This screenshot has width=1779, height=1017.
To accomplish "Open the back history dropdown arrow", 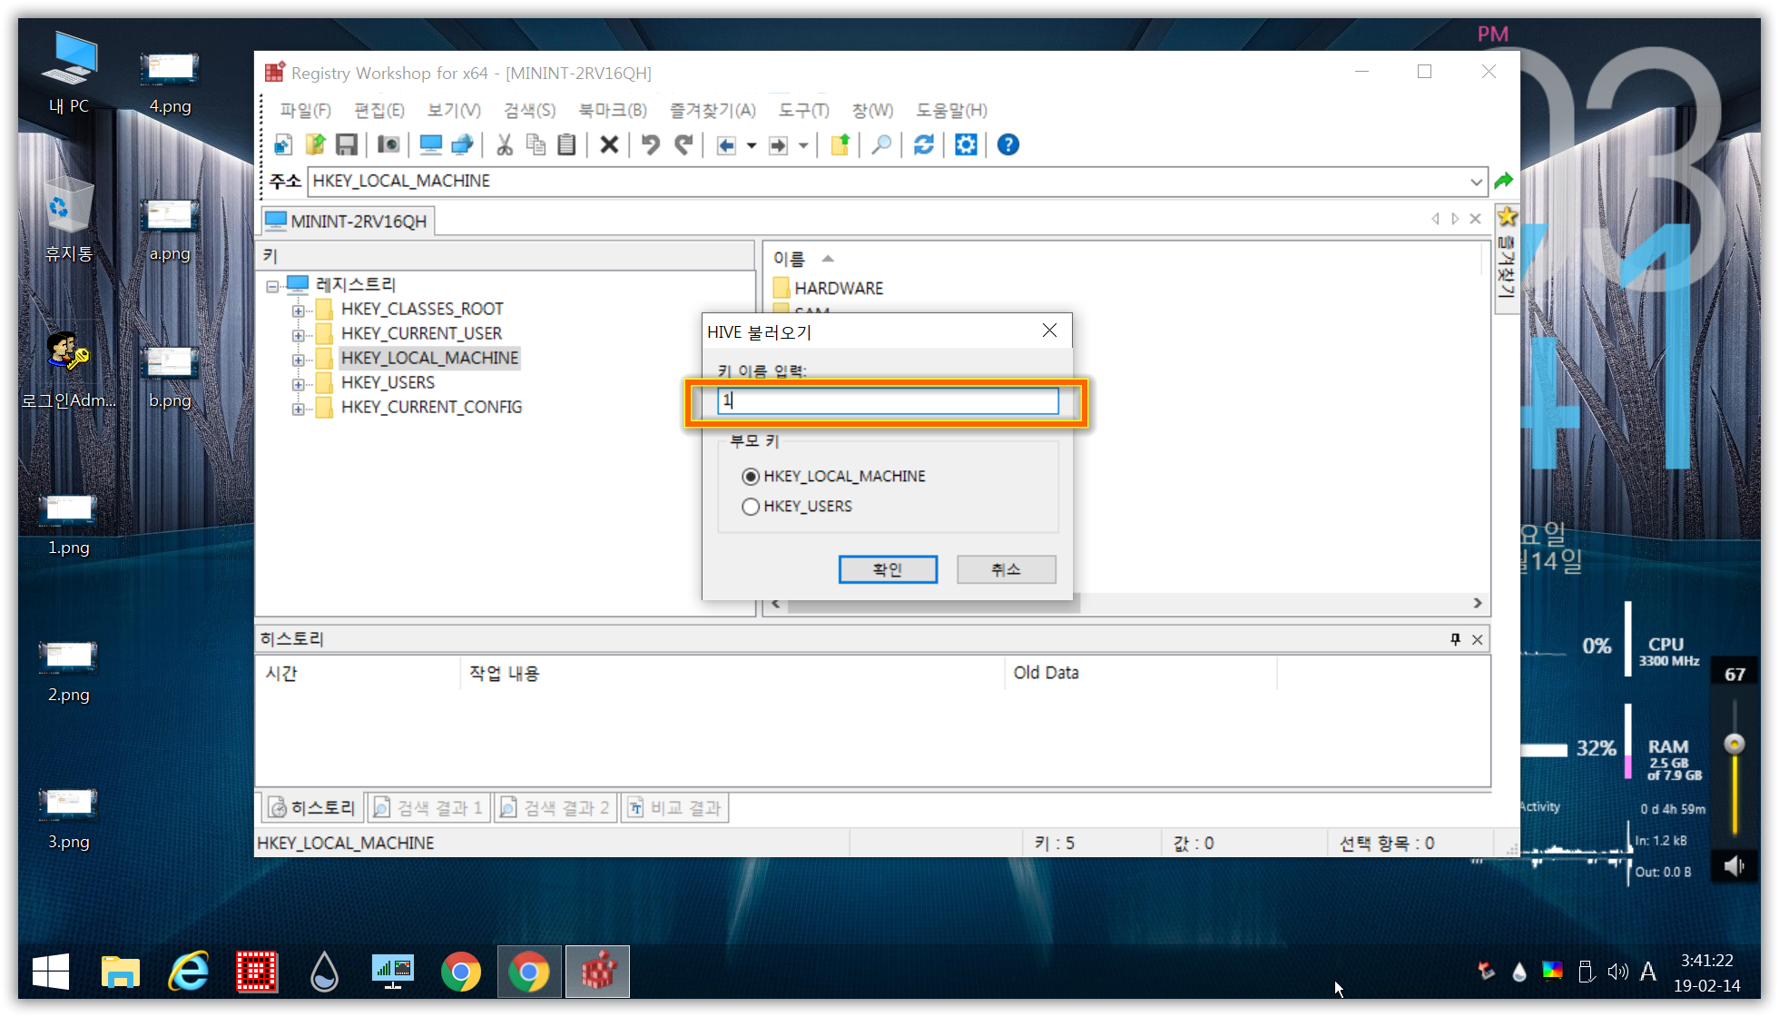I will click(752, 145).
